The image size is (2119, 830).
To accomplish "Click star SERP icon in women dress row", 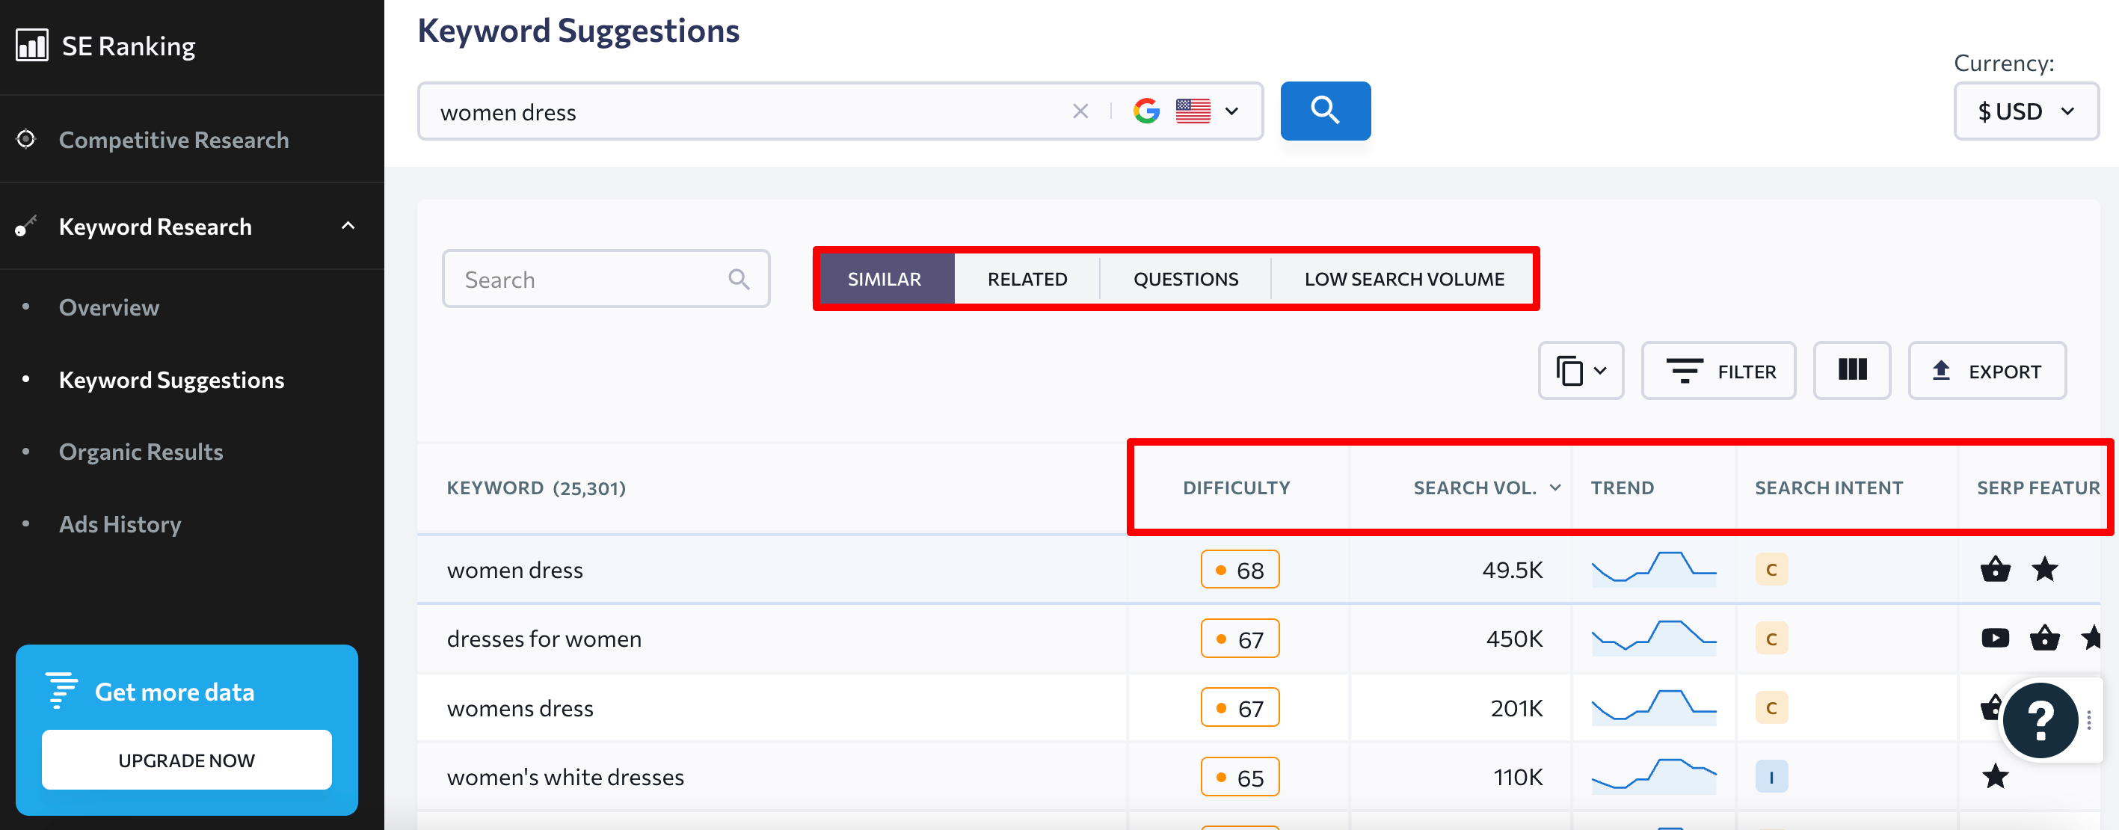I will [2044, 568].
